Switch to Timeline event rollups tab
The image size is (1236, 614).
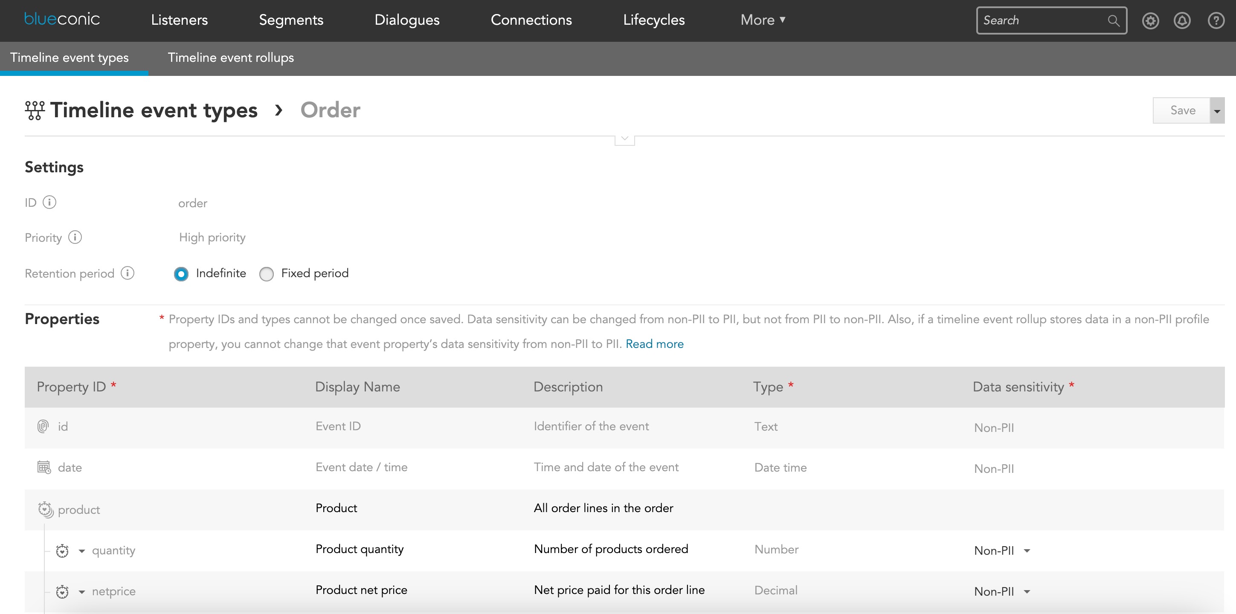point(231,58)
